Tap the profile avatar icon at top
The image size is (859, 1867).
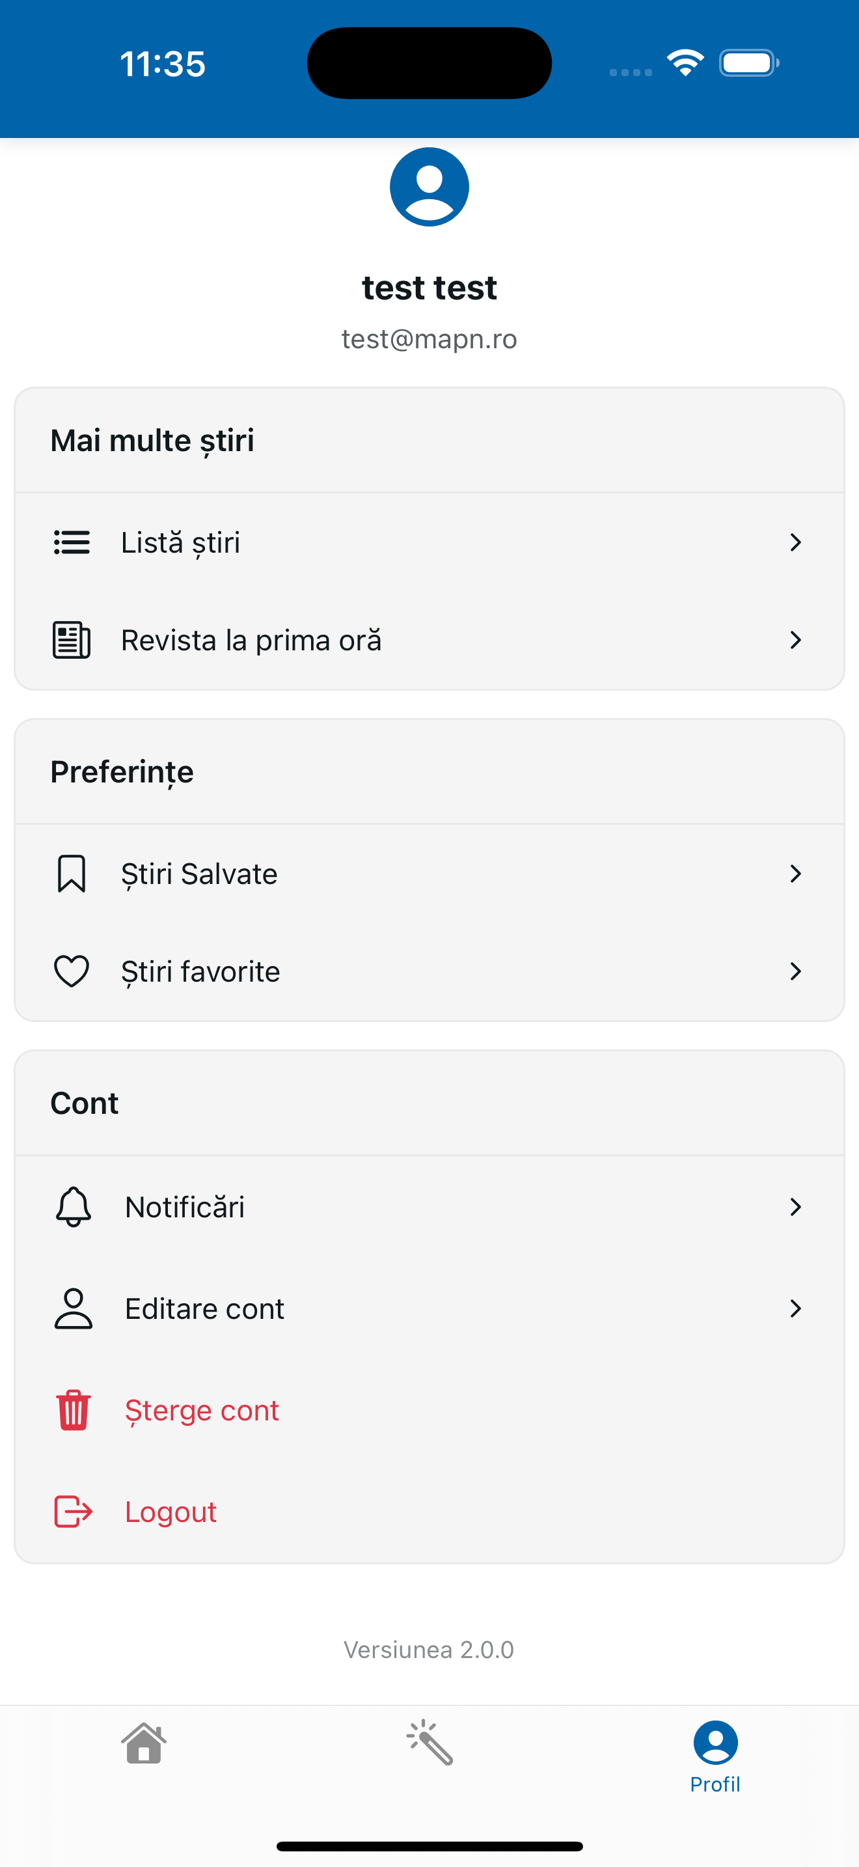[429, 187]
